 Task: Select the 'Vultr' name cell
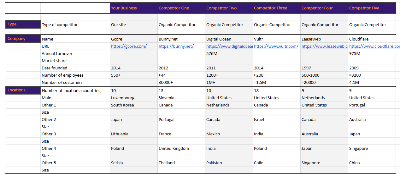277,39
